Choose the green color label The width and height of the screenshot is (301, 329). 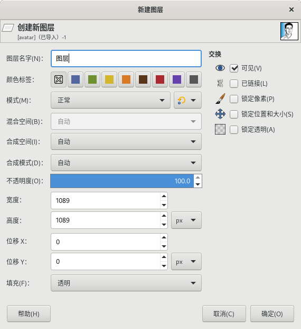92,79
